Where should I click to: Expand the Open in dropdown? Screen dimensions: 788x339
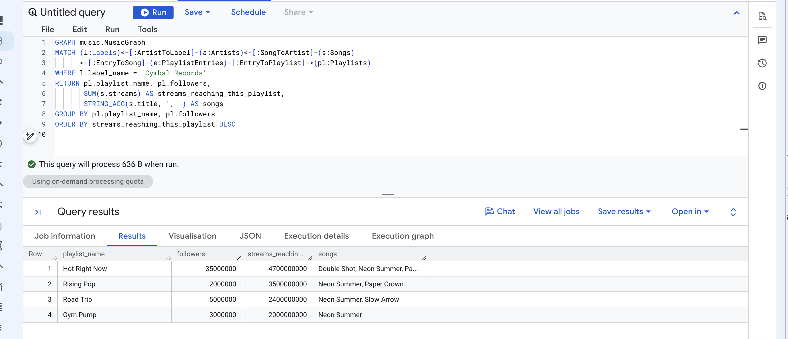(x=690, y=212)
